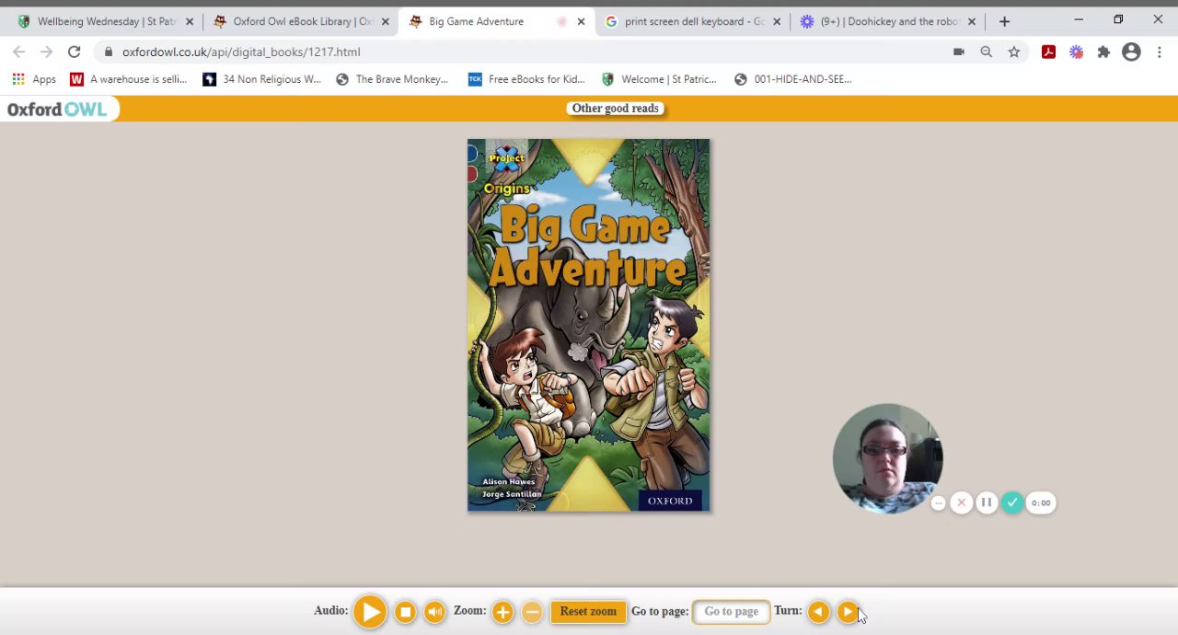Open the recorder more options dots
This screenshot has height=635, width=1178.
pyautogui.click(x=938, y=502)
